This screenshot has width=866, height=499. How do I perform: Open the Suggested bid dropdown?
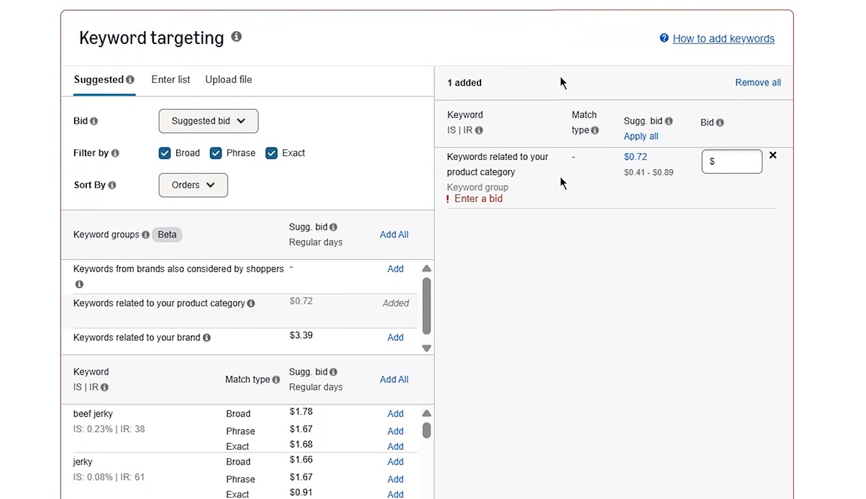click(209, 121)
